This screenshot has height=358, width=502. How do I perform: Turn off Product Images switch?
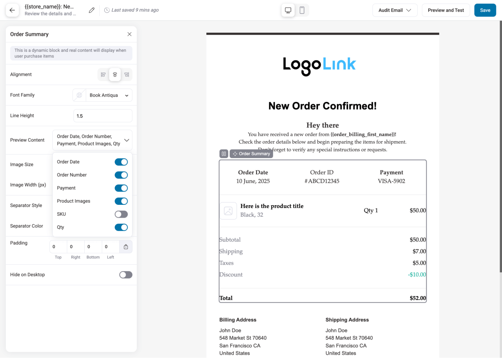click(121, 201)
